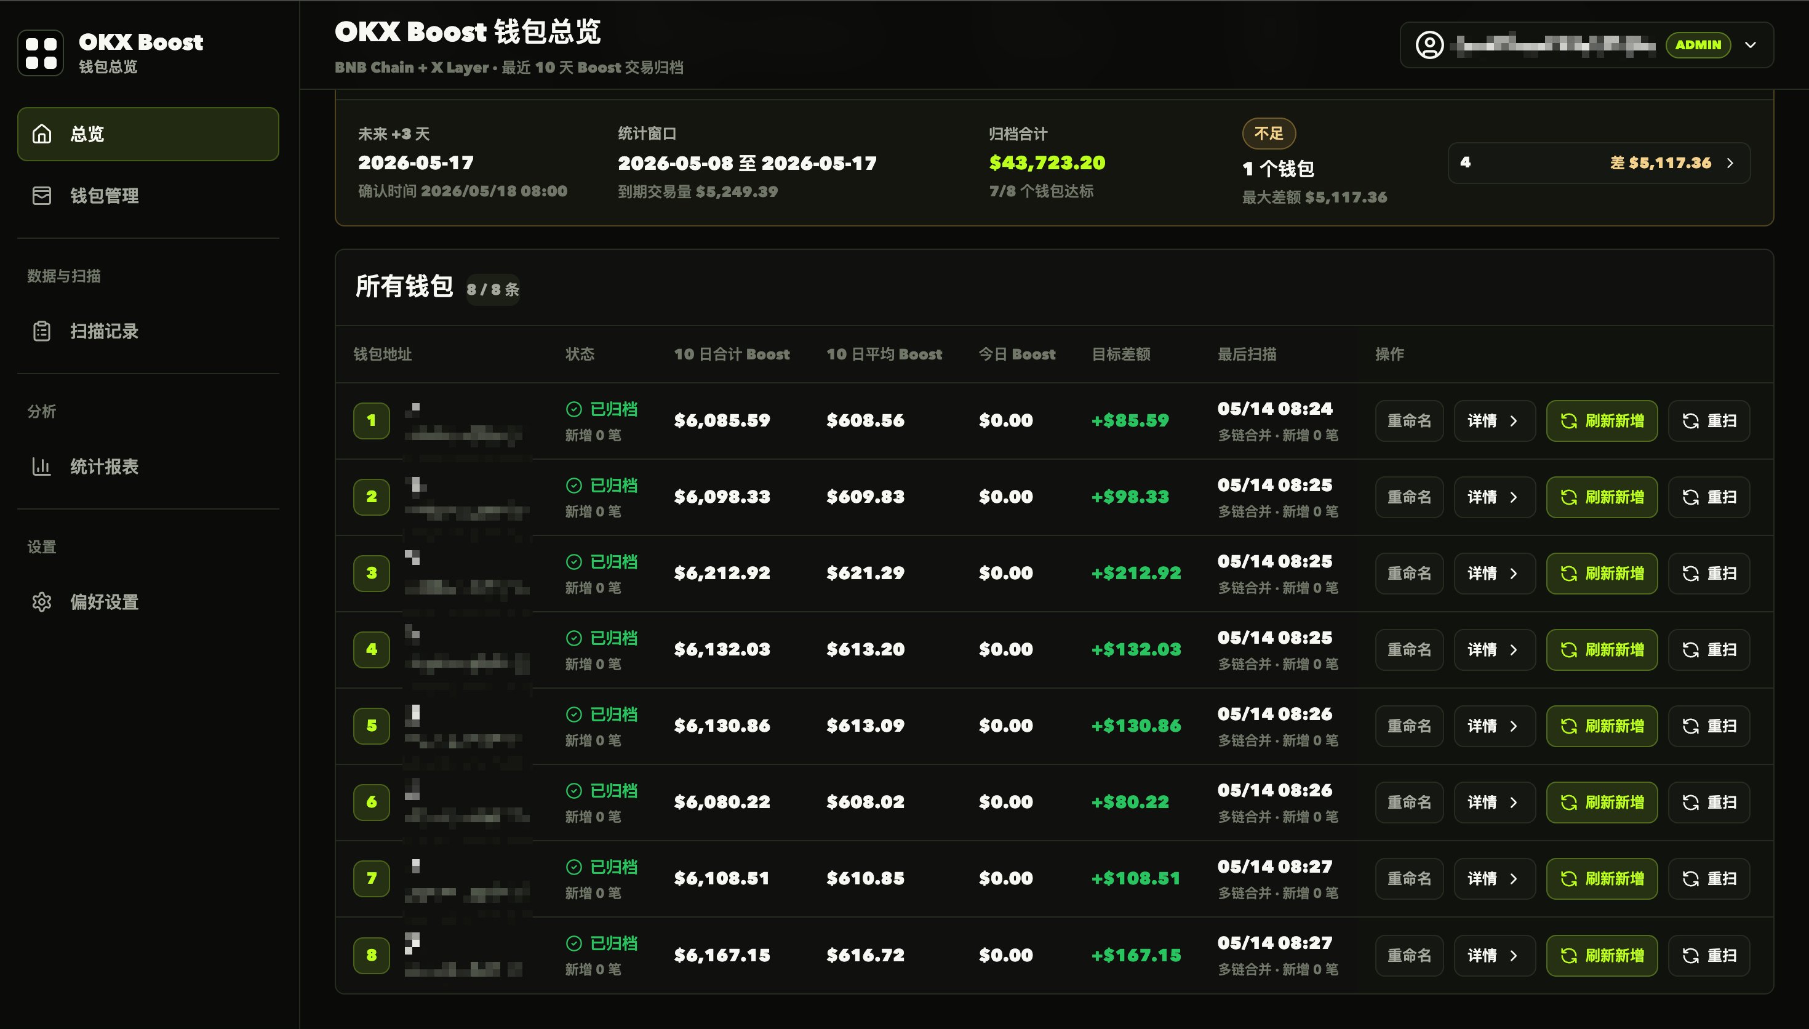This screenshot has width=1809, height=1029.
Task: Click 重命名 rename for wallet 4
Action: point(1409,649)
